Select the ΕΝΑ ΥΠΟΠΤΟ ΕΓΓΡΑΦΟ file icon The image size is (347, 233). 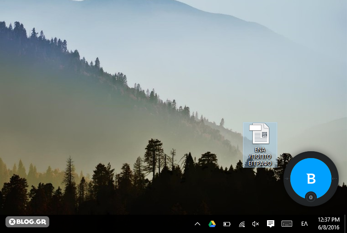[x=260, y=134]
